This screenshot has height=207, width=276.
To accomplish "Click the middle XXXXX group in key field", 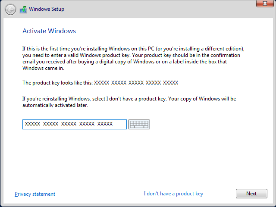I will point(69,124).
